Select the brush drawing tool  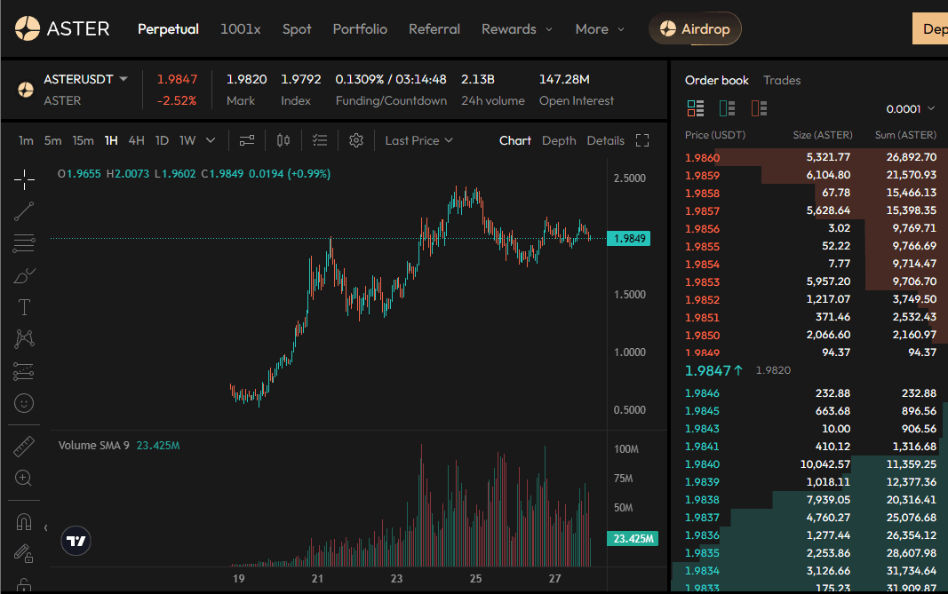point(24,275)
